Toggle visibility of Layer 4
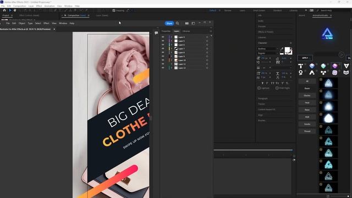352x198 pixels. click(163, 37)
